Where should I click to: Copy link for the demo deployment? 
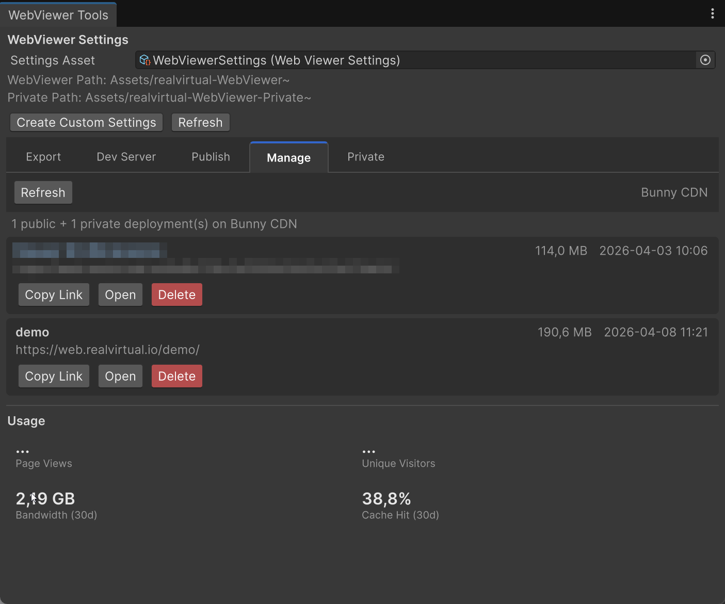click(54, 376)
